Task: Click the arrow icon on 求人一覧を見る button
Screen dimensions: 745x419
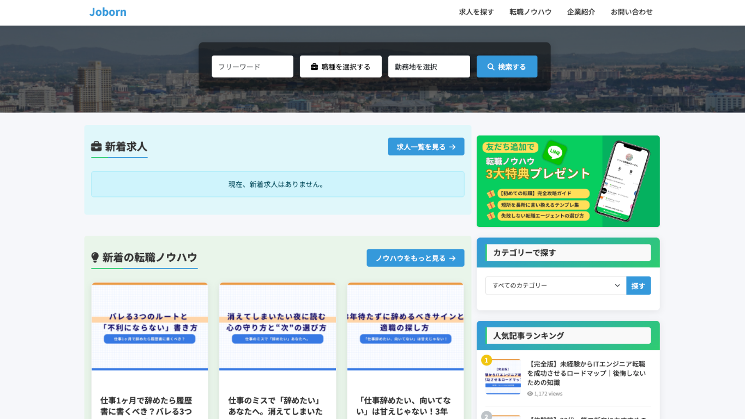Action: tap(452, 147)
